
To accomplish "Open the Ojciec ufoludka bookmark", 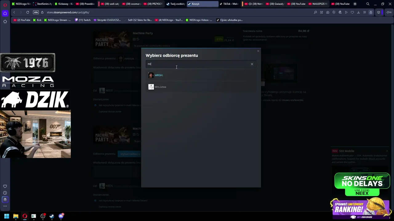I will coord(230,20).
